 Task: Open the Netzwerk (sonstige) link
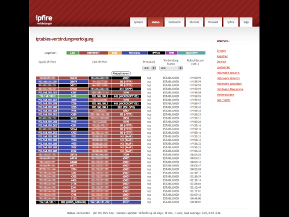coord(229,84)
